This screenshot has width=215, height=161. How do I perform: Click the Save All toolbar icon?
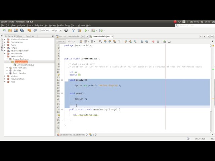[22, 31]
